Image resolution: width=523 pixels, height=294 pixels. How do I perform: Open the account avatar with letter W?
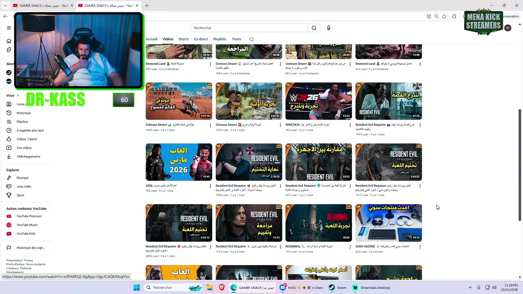click(x=507, y=28)
